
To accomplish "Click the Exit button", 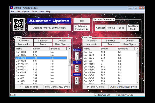I will [x=82, y=21].
